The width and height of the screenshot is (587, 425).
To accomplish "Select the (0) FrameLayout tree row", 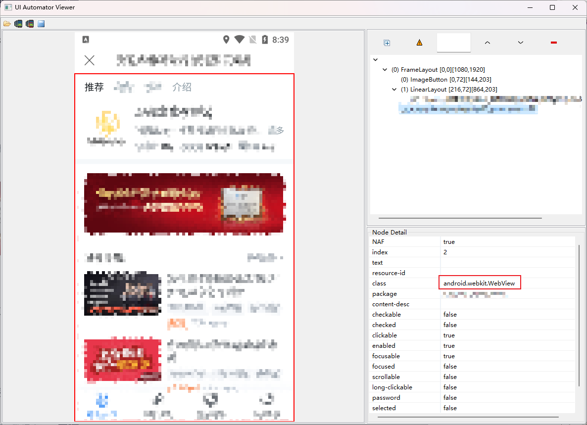I will tap(438, 70).
